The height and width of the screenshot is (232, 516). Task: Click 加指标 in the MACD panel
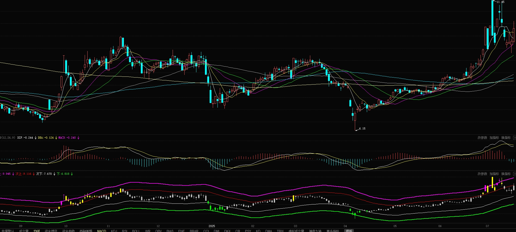click(494, 138)
